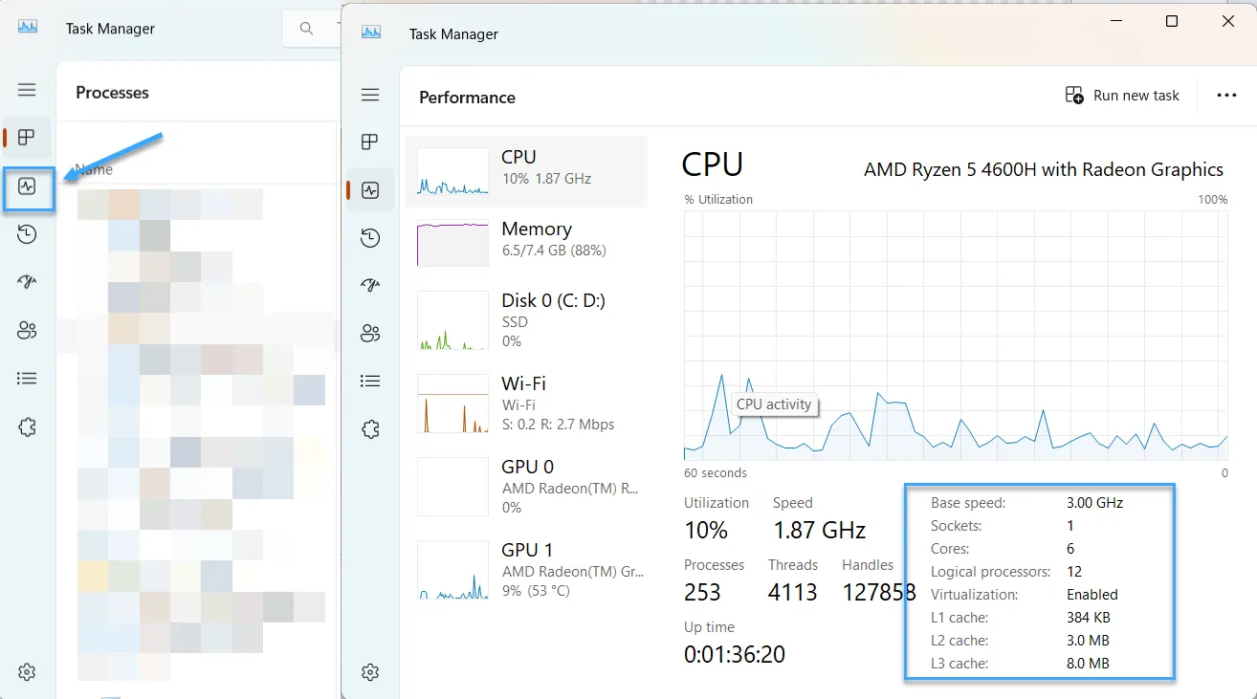Open Services icon in back window sidebar

[27, 427]
